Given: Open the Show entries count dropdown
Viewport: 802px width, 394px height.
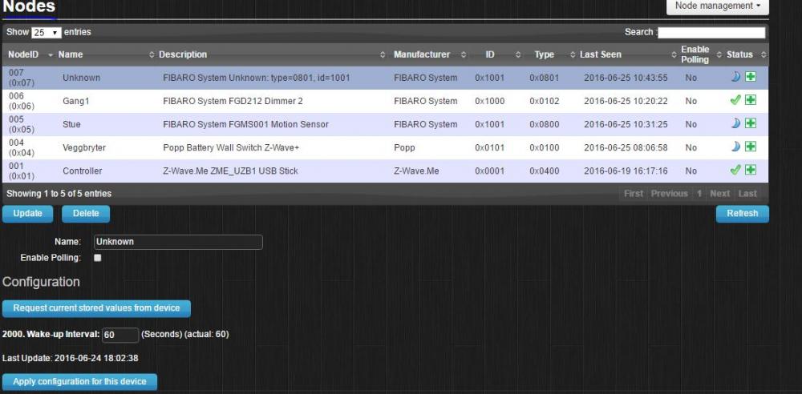Looking at the screenshot, I should (47, 33).
